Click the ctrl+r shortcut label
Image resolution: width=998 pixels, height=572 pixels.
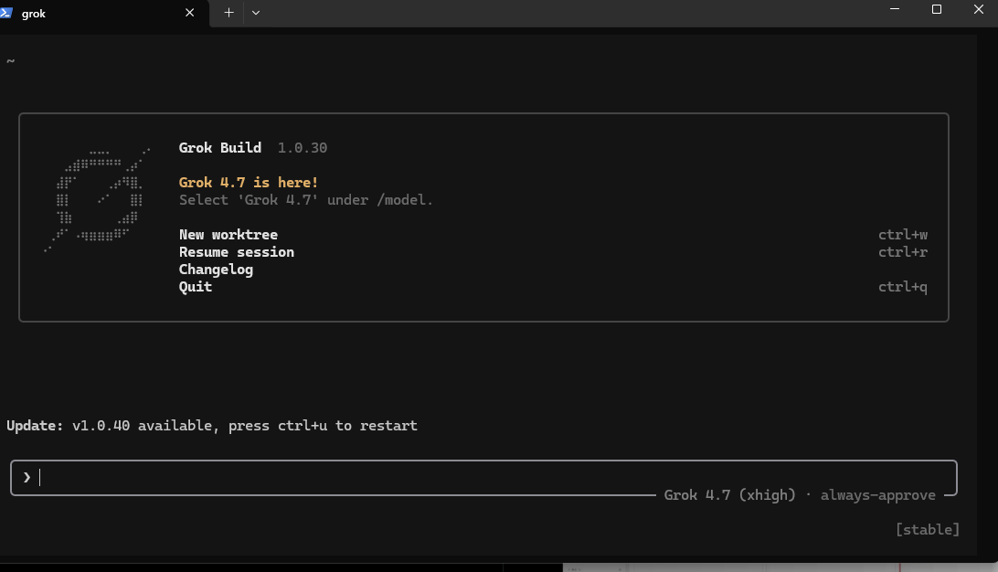[903, 252]
